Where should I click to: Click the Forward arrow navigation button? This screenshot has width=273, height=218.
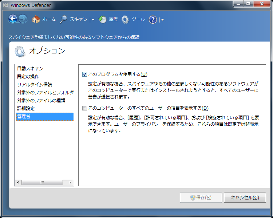coord(23,19)
